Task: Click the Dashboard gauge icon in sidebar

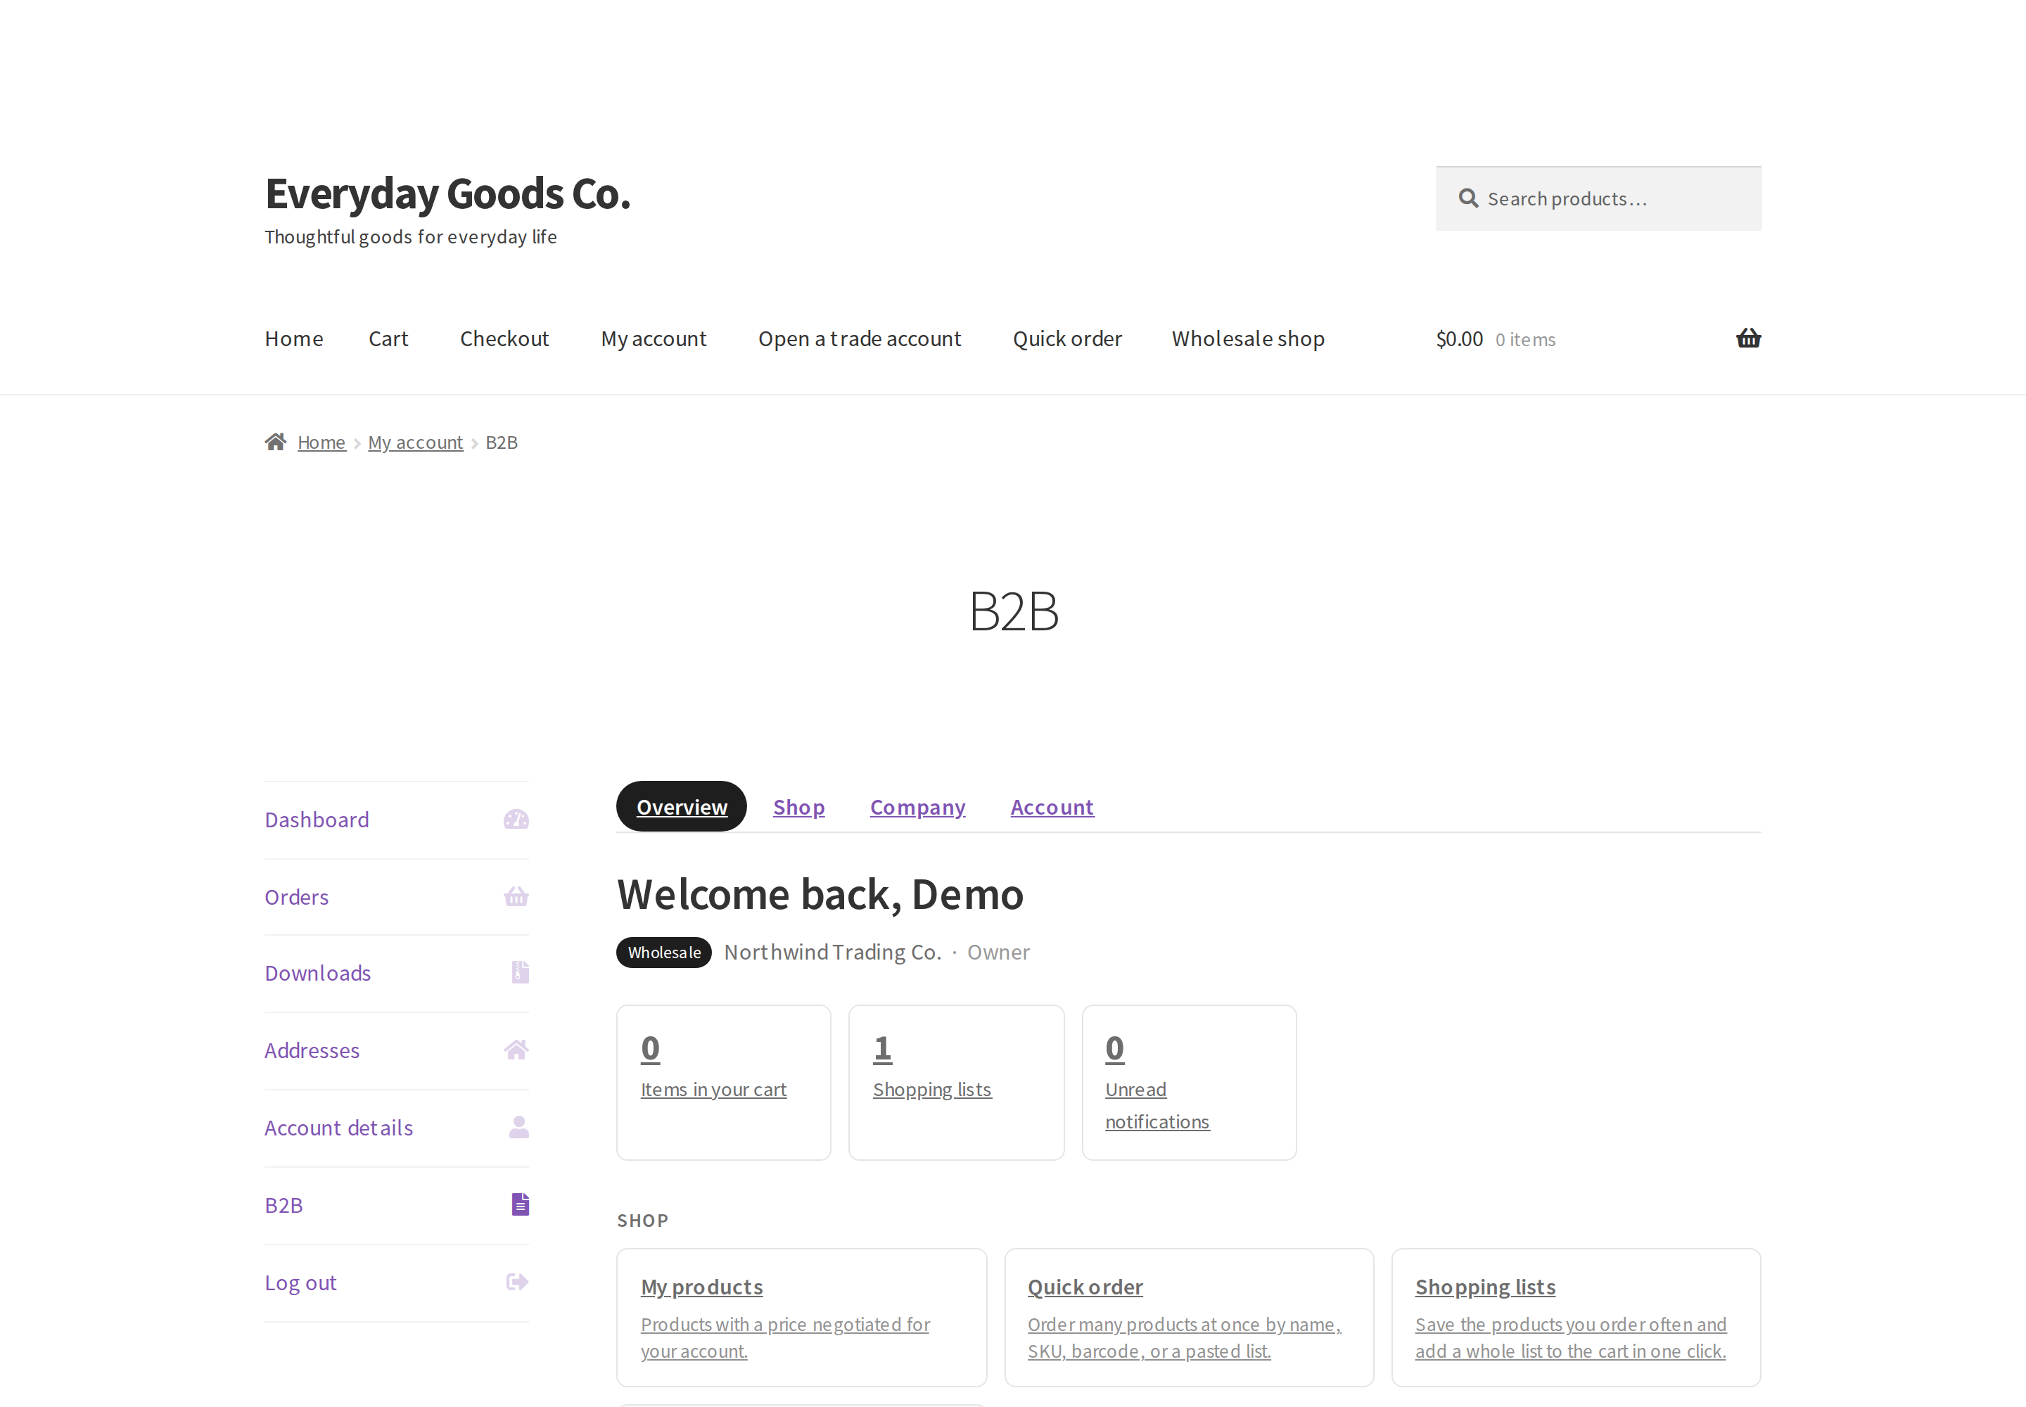Action: click(516, 820)
